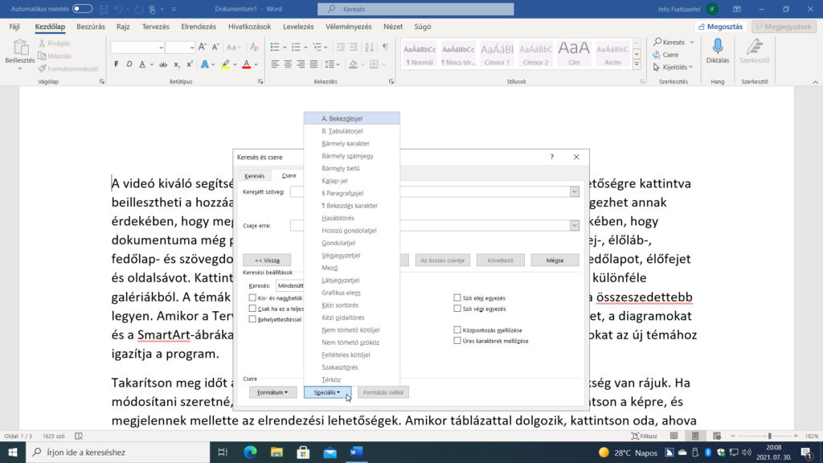The image size is (823, 463).
Task: Increase paragraph indent
Action: (x=354, y=47)
